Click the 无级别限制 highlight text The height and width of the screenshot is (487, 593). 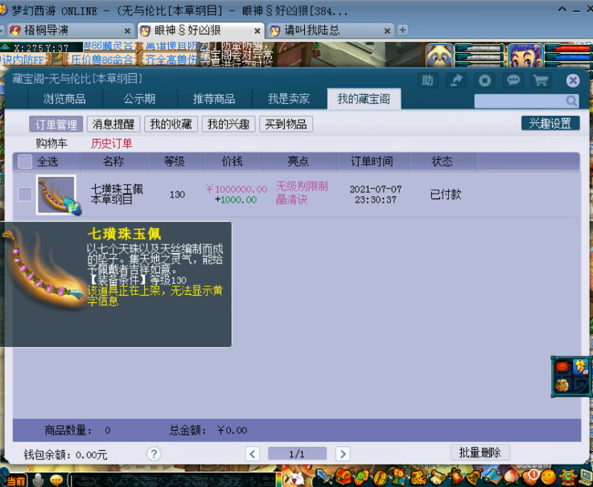(302, 186)
